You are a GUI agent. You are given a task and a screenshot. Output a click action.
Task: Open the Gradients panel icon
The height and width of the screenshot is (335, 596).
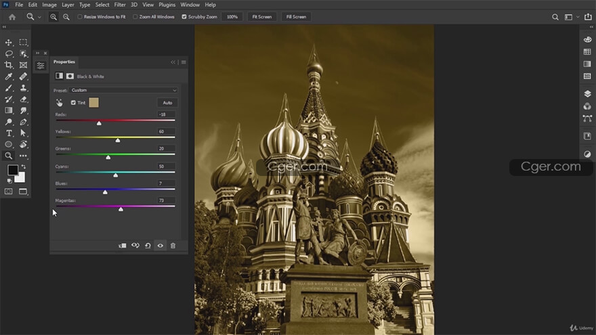587,64
